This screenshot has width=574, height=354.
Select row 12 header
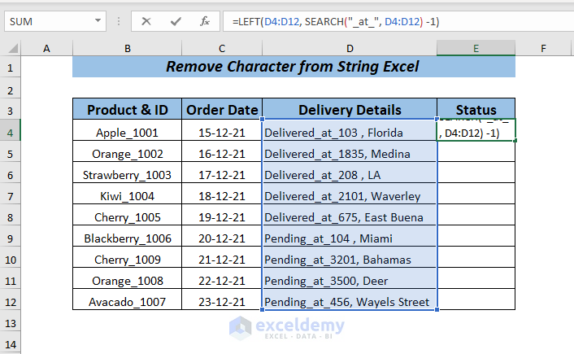[x=11, y=302]
